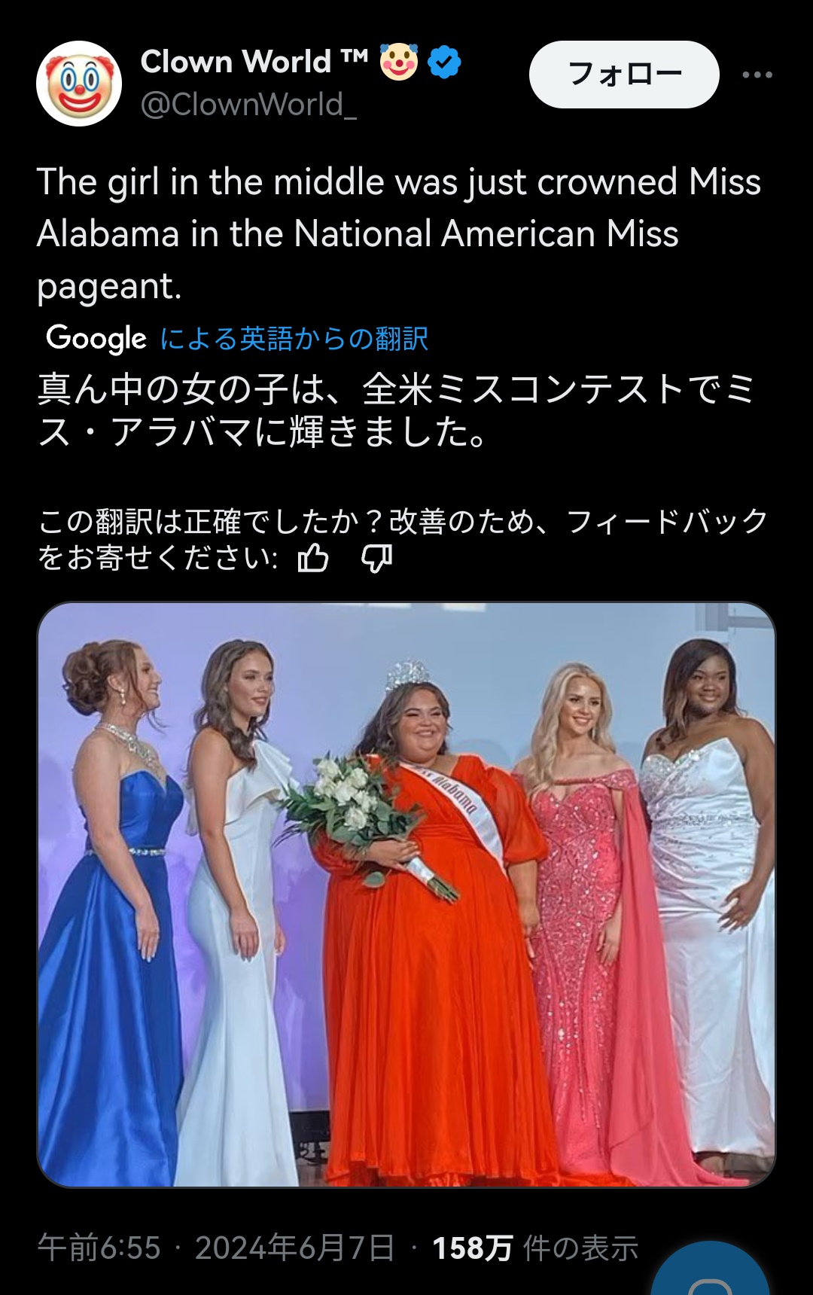Tap the 午前6:55 timestamp
This screenshot has width=813, height=1295.
point(99,1248)
